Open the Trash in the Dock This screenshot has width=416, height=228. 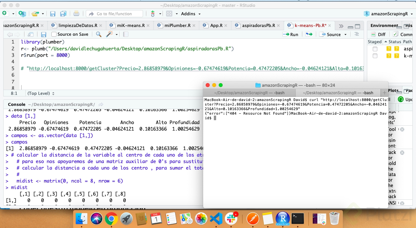(x=334, y=219)
